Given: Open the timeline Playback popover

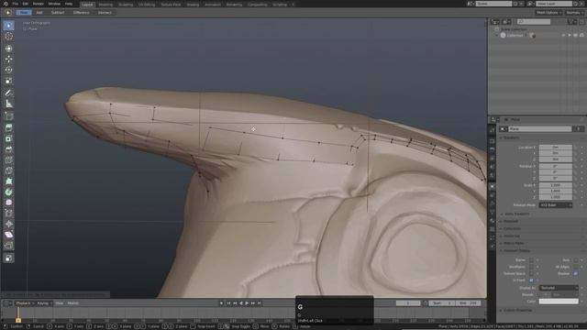Looking at the screenshot, I should click(x=25, y=303).
